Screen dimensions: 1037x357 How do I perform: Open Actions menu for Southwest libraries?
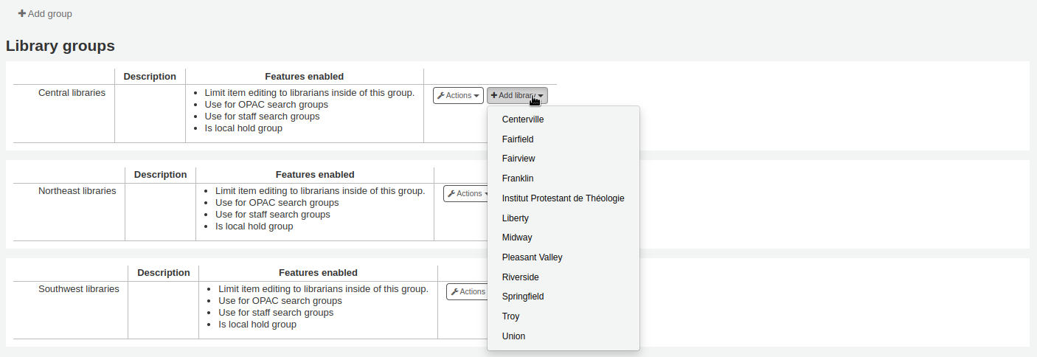pos(468,292)
